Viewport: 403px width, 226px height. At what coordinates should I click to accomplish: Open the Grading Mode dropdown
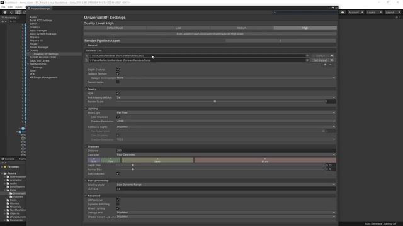(226, 185)
